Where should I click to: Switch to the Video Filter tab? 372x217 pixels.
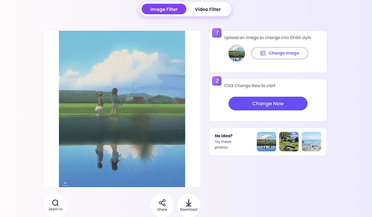[207, 9]
